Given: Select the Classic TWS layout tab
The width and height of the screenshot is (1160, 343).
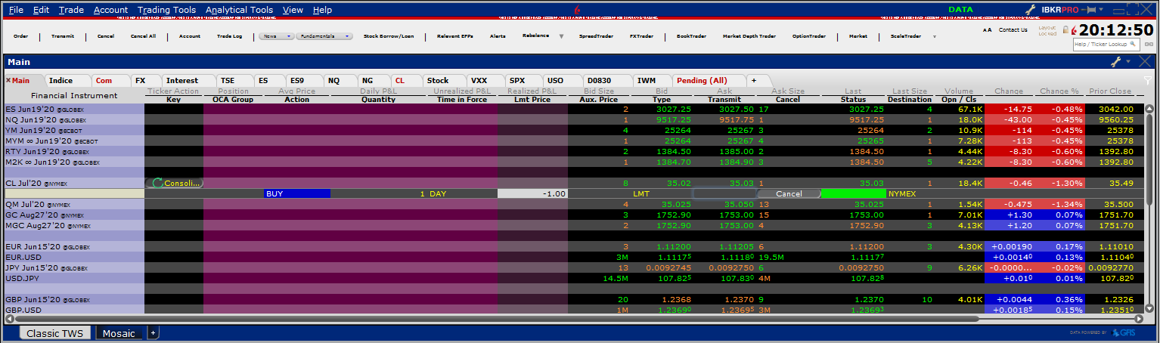Looking at the screenshot, I should [x=54, y=333].
